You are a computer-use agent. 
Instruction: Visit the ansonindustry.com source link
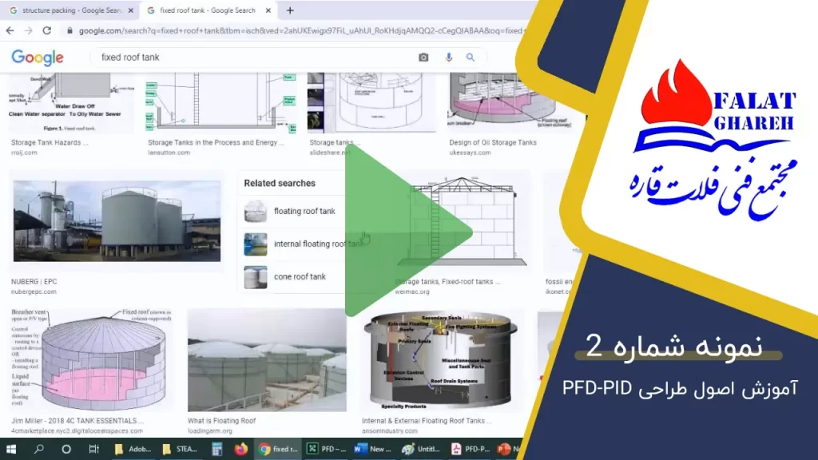(x=390, y=430)
